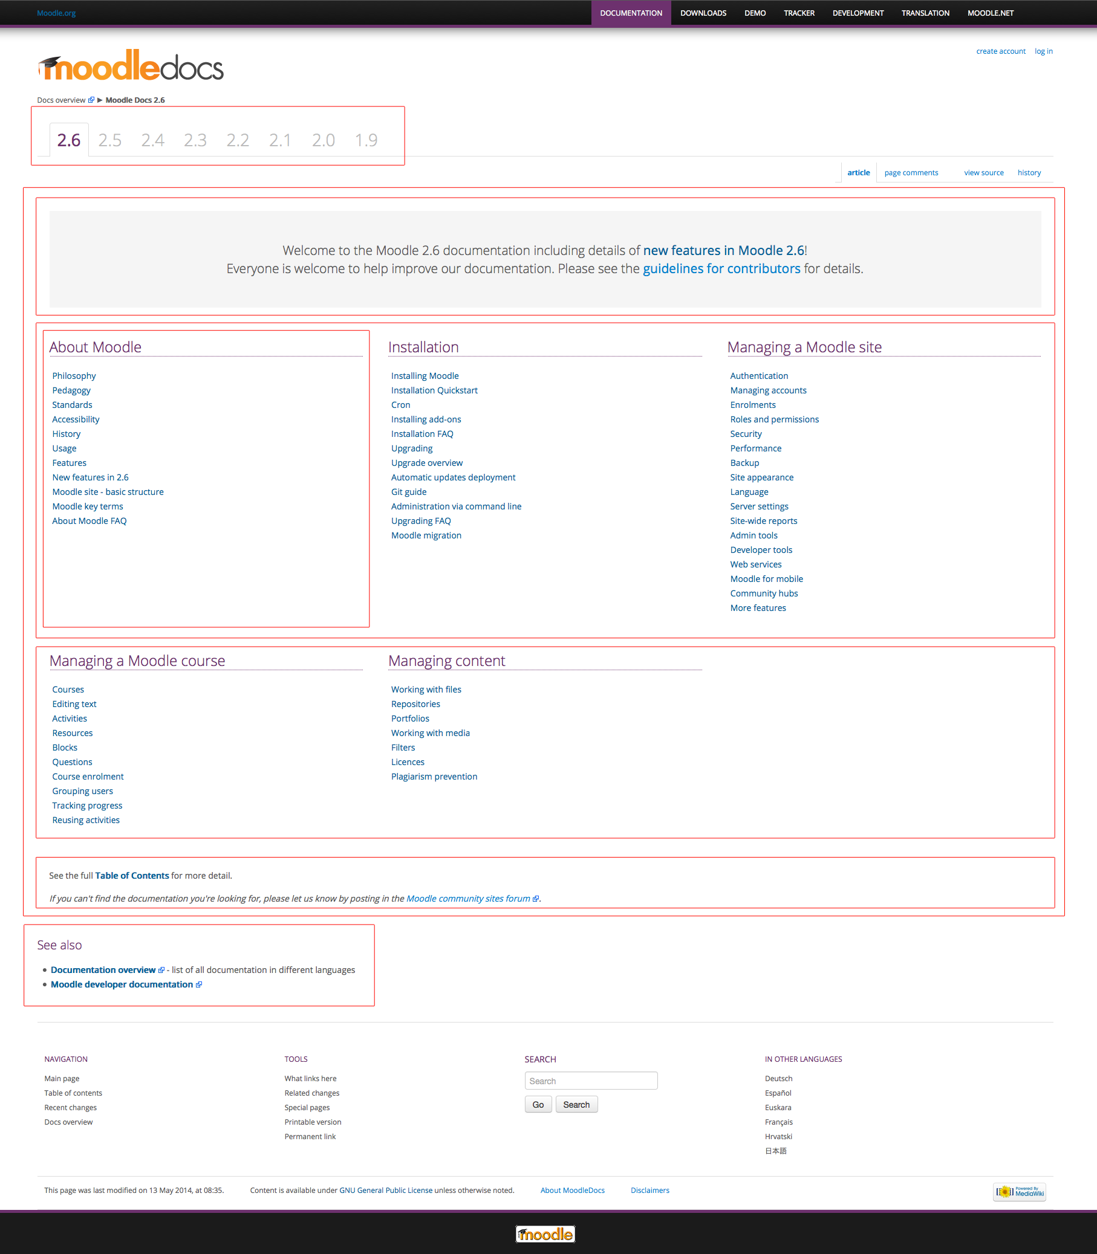Open the Cron link

tap(401, 404)
